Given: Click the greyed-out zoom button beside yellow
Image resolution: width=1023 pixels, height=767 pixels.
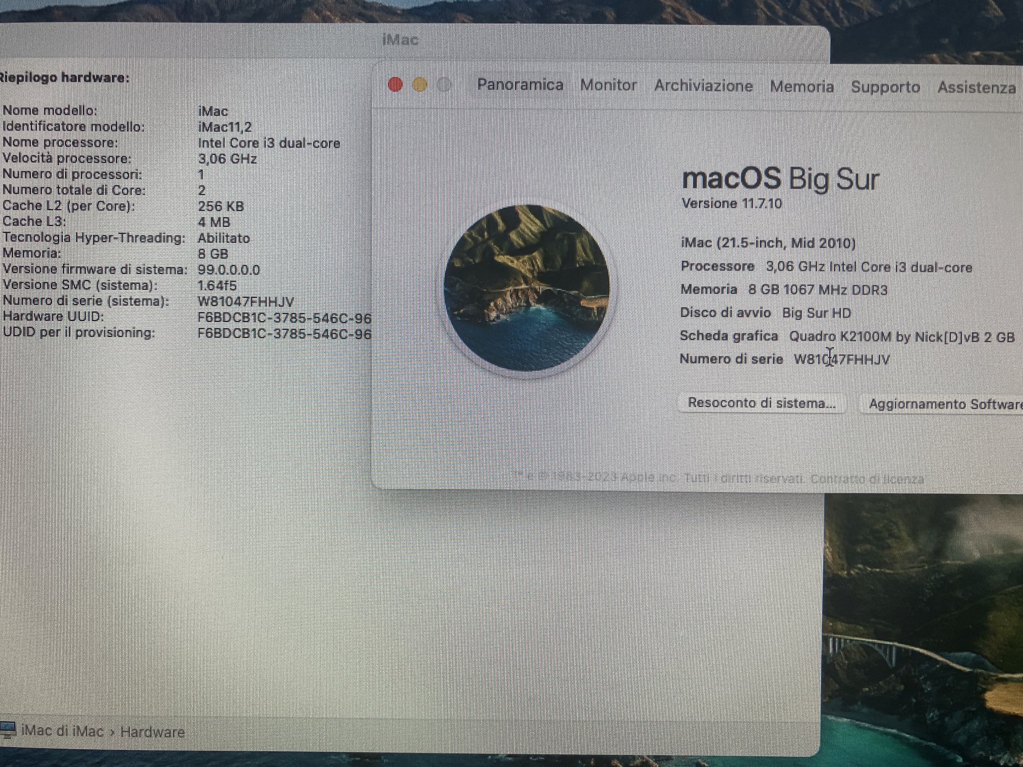Looking at the screenshot, I should pos(444,85).
